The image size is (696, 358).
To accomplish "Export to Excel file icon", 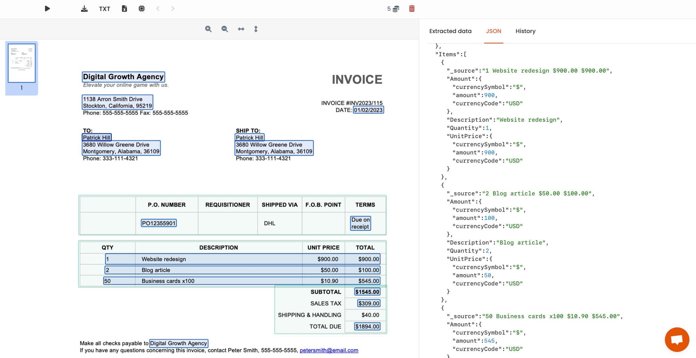I will pos(124,9).
